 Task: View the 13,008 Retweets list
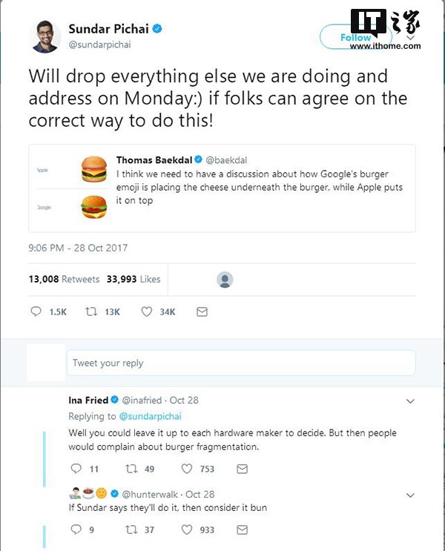point(64,280)
